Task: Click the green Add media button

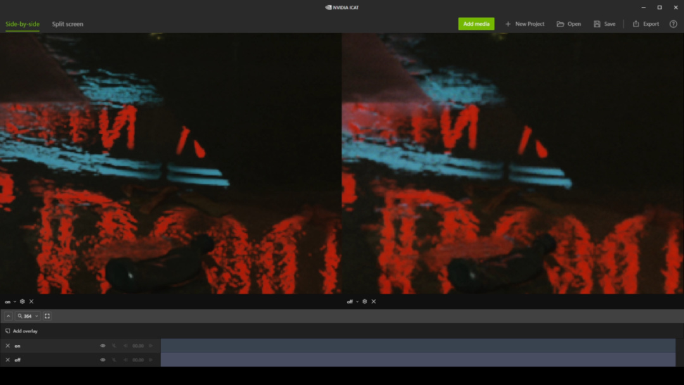Action: [476, 24]
